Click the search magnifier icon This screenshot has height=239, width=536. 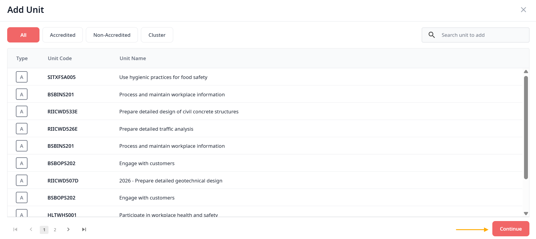(x=432, y=35)
